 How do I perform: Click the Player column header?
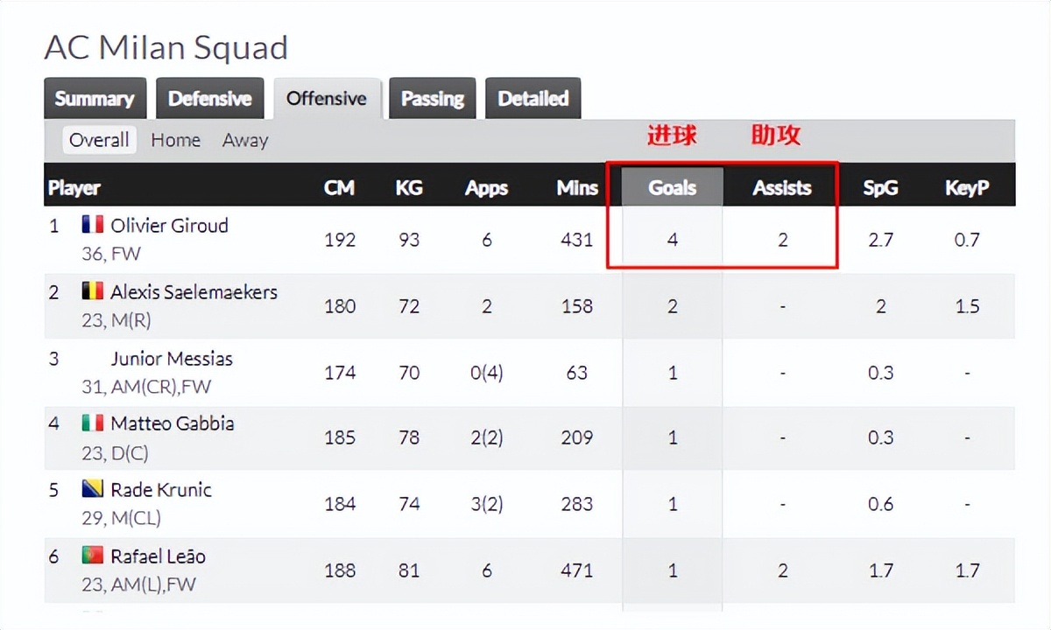coord(74,187)
